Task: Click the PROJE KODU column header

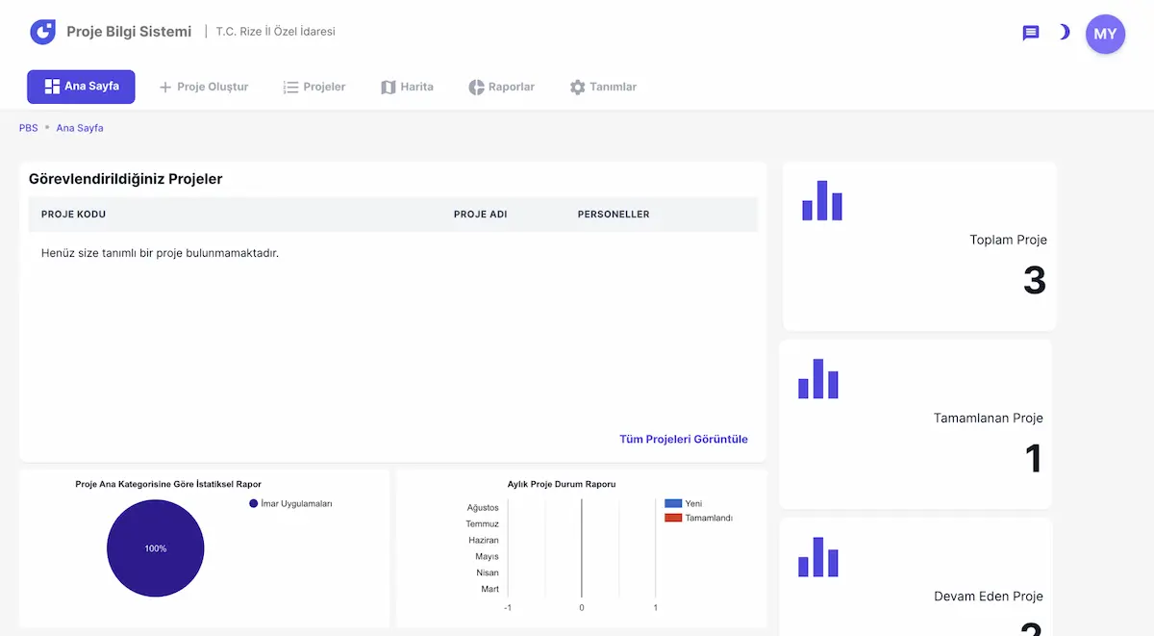Action: [x=73, y=215]
